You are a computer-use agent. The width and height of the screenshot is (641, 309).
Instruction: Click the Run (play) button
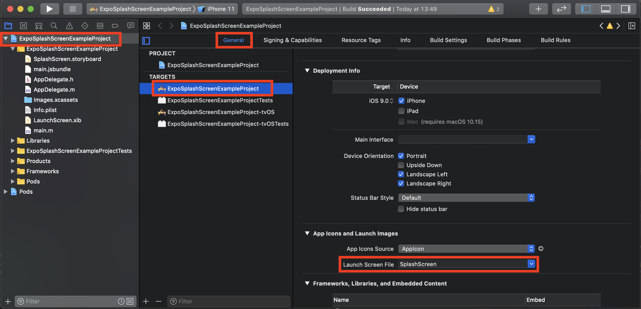click(50, 9)
